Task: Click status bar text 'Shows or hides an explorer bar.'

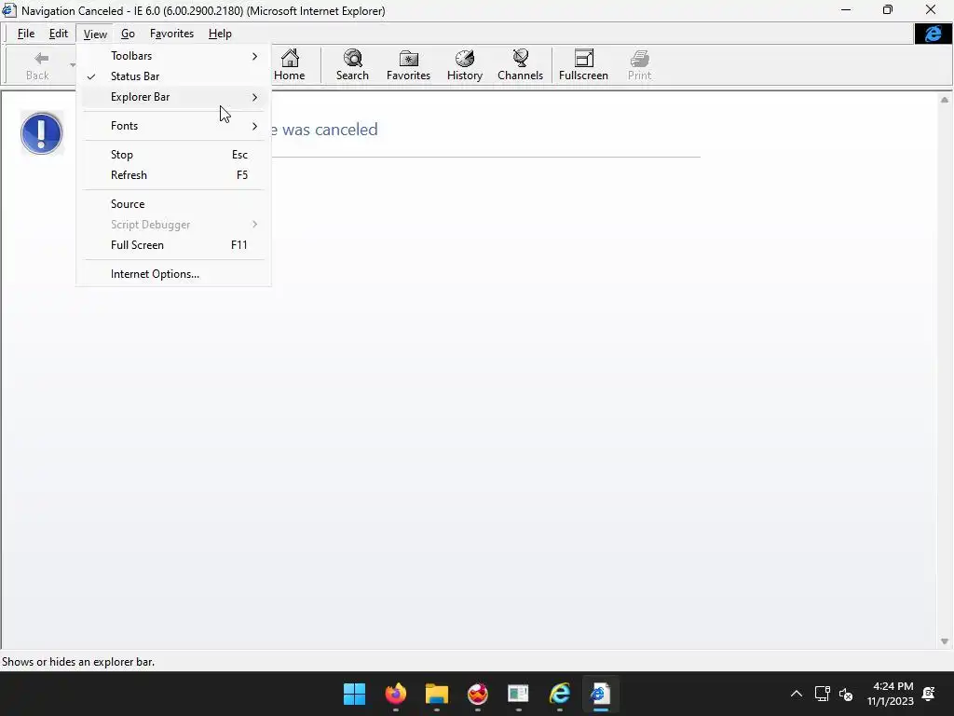Action: click(x=78, y=662)
